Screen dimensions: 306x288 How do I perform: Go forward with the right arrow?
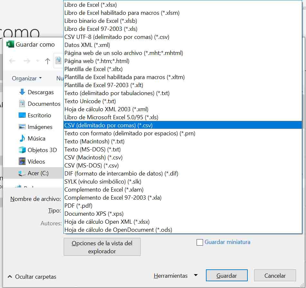(x=27, y=61)
